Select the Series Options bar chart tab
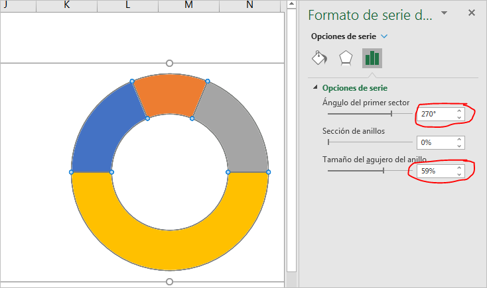The height and width of the screenshot is (288, 487). click(372, 58)
